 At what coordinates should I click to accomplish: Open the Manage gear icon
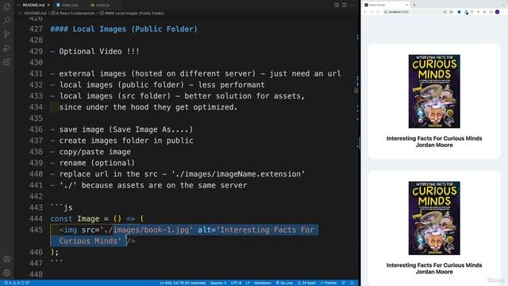point(6,272)
